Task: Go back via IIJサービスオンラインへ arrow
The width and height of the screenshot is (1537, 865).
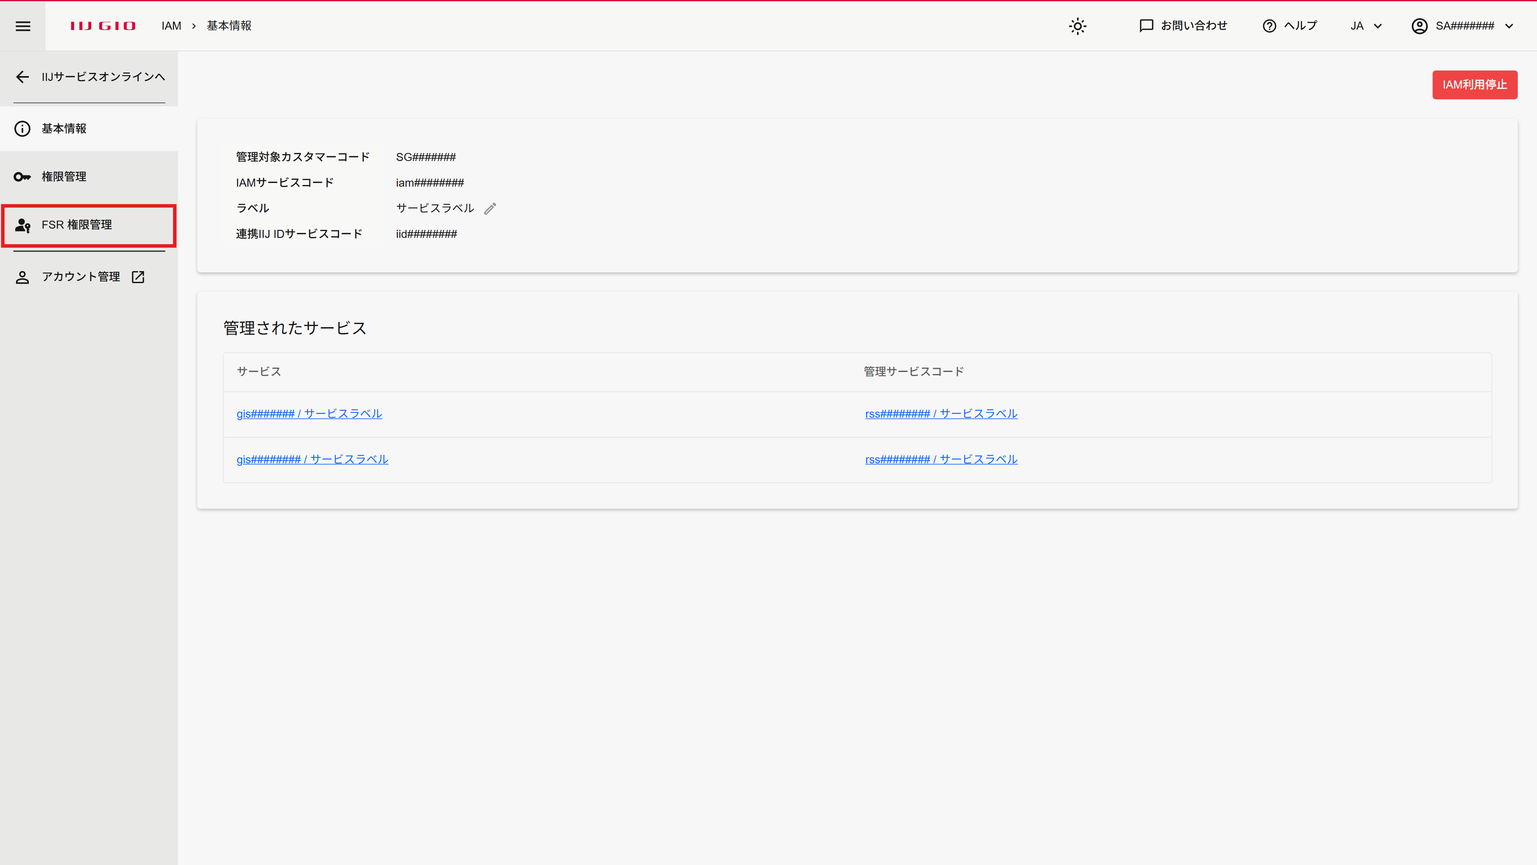Action: tap(23, 76)
